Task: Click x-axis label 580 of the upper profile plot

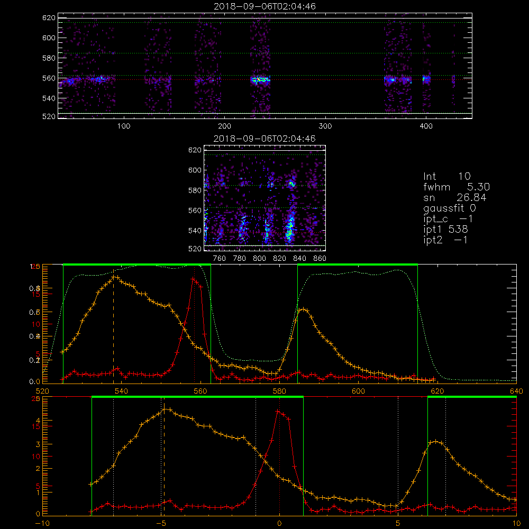Action: coord(279,391)
